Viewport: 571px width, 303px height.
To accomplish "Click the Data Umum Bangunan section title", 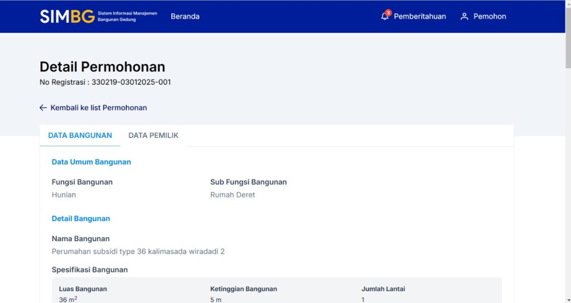I will pyautogui.click(x=91, y=162).
